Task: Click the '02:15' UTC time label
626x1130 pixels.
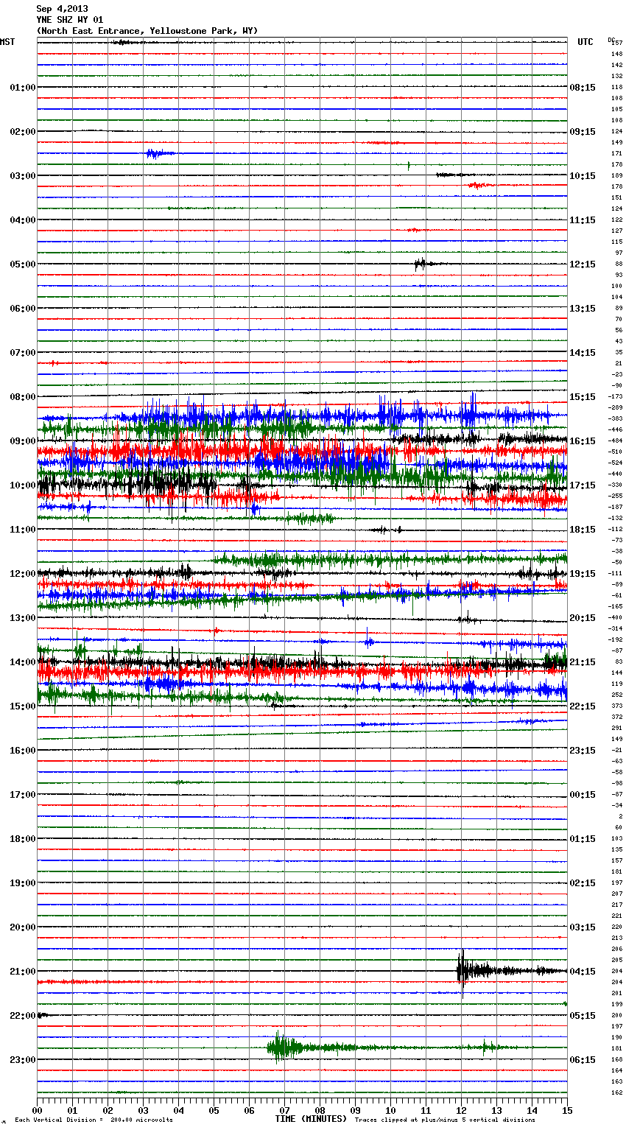Action: click(x=583, y=883)
